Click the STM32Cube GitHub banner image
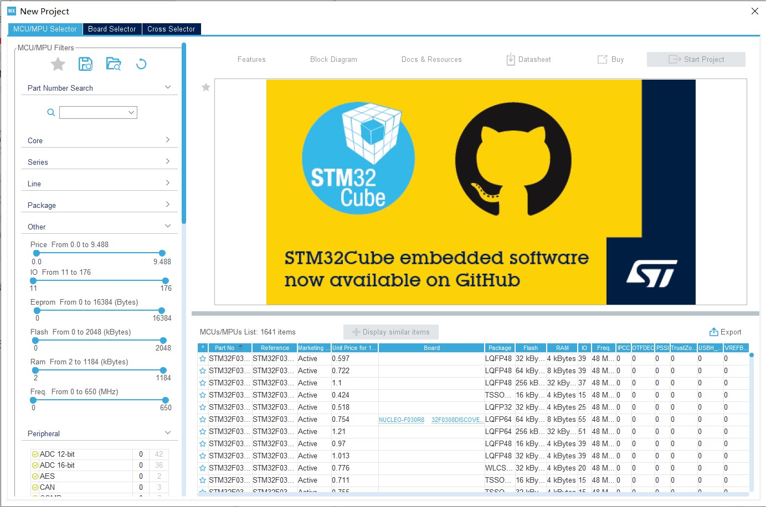The image size is (766, 507). 481,192
